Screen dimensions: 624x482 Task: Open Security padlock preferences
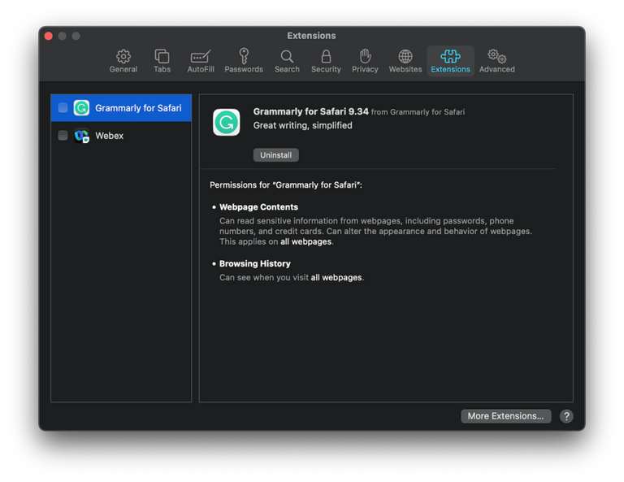tap(326, 61)
